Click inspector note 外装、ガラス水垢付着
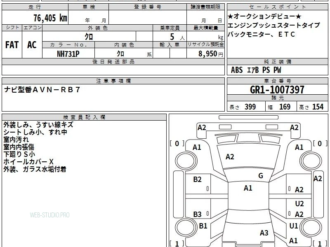 point(35,169)
